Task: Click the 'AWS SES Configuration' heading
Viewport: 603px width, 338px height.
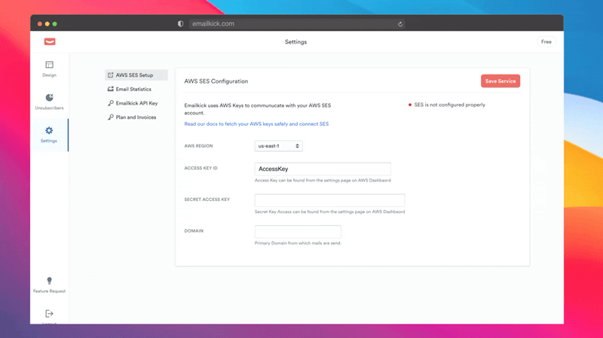Action: pyautogui.click(x=216, y=81)
